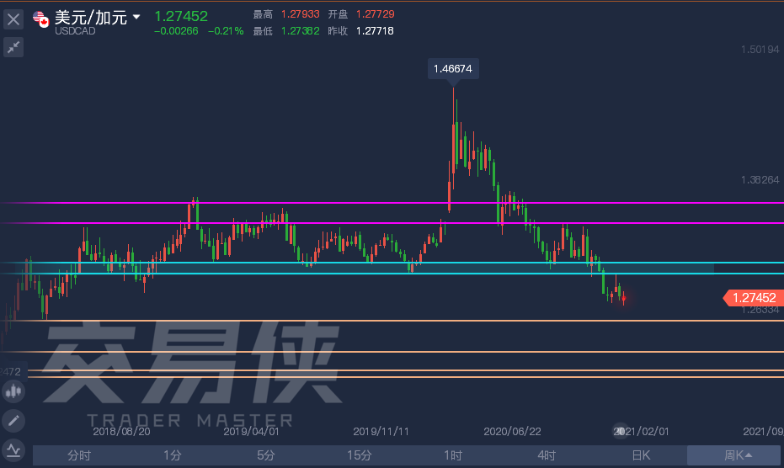Viewport: 784px width, 468px height.
Task: Open the line indicator icon at bottom left
Action: pos(13,449)
